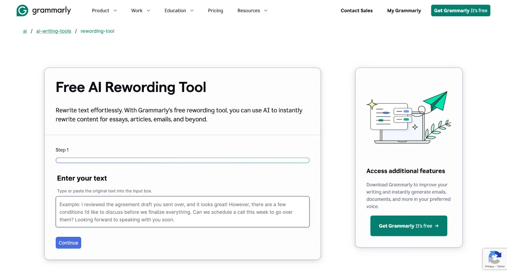Screen dimensions: 507x272
Task: Click the reCAPTCHA badge icon
Action: [x=495, y=257]
